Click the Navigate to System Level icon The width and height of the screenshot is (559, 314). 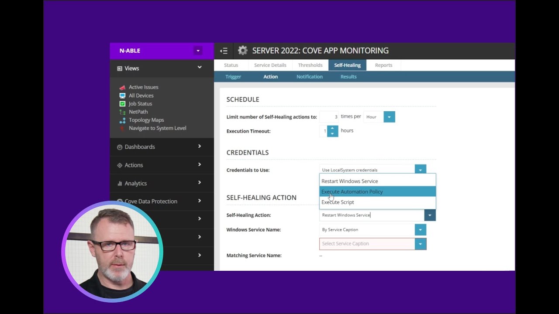[122, 128]
